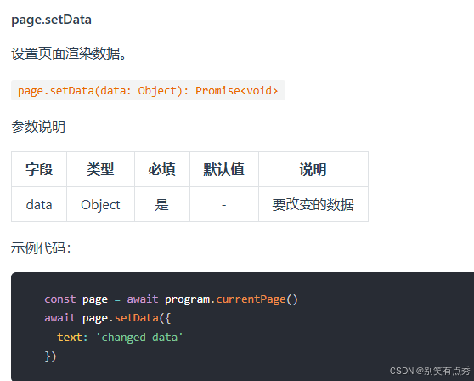The width and height of the screenshot is (474, 381).
Task: Click setData call in the code block
Action: pyautogui.click(x=136, y=318)
